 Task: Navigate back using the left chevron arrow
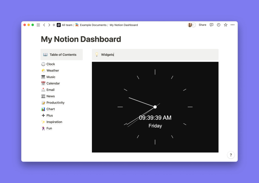pyautogui.click(x=44, y=25)
